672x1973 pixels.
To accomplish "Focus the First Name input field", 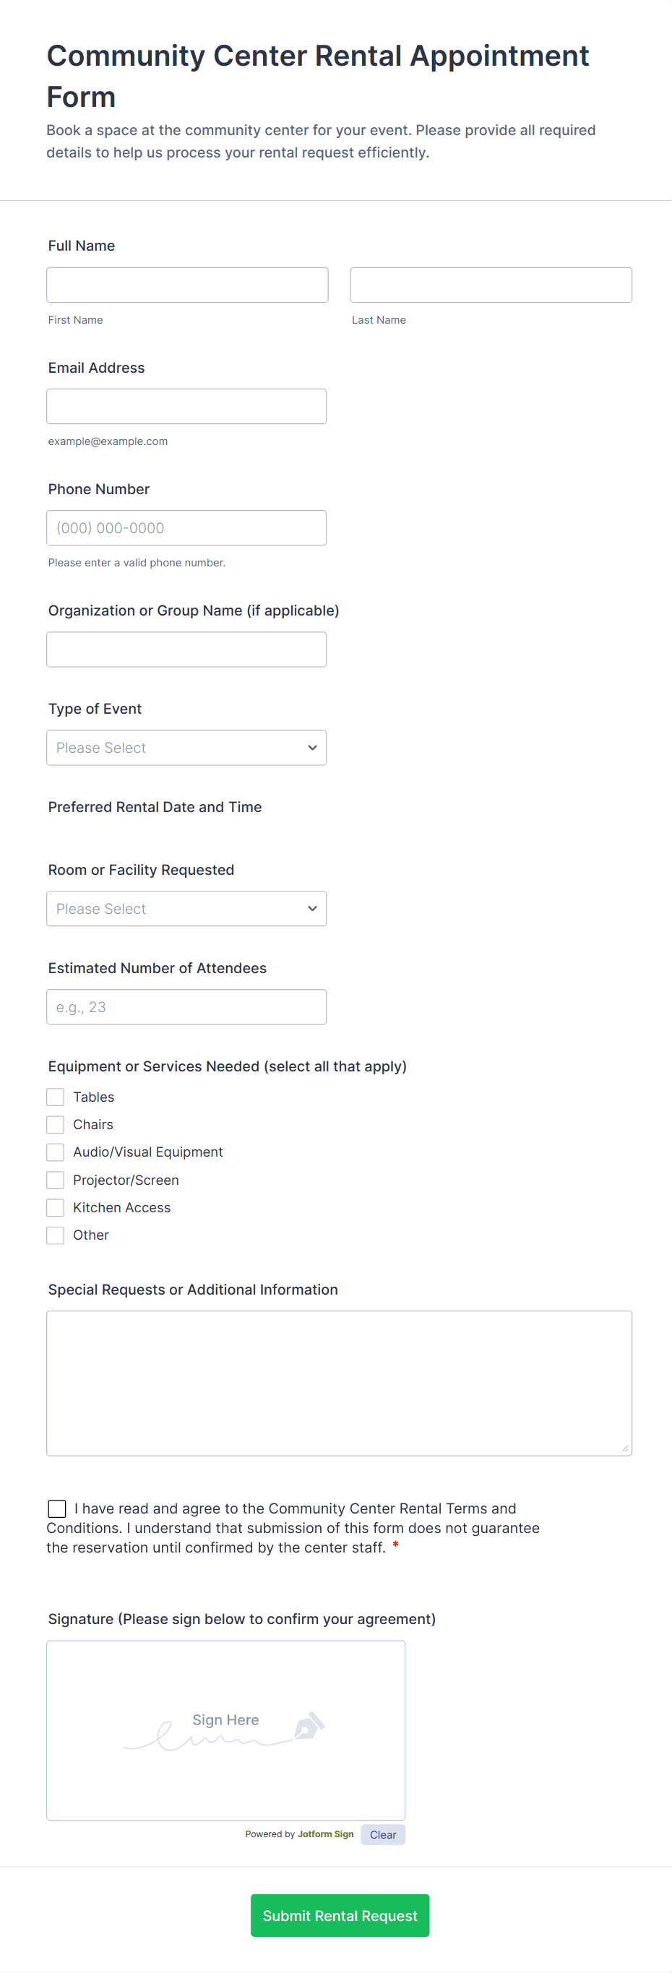I will [187, 285].
